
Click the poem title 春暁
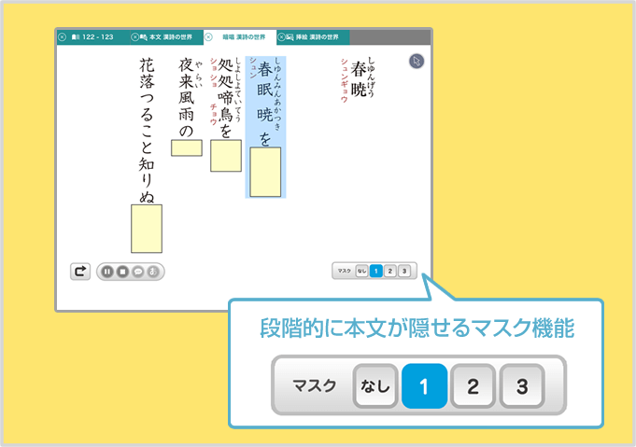pos(359,79)
